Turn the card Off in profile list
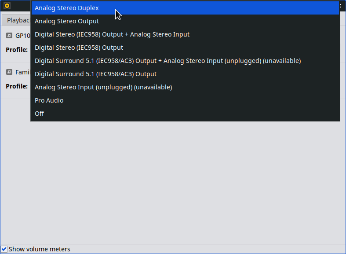 [40, 114]
